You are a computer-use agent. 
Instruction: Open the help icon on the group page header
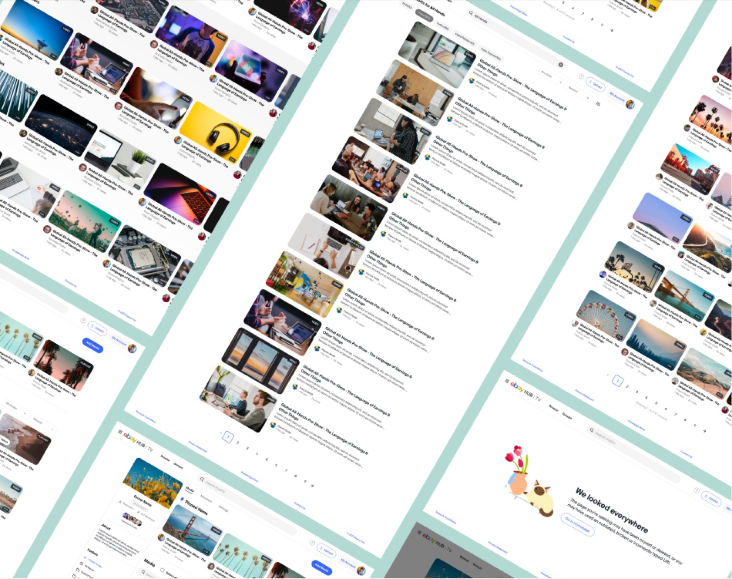[x=312, y=543]
